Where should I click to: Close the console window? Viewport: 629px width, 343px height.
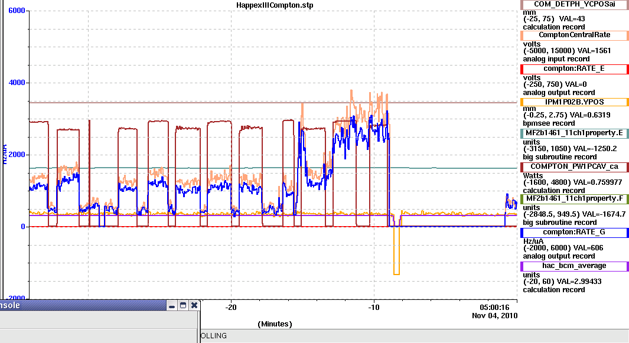point(194,305)
